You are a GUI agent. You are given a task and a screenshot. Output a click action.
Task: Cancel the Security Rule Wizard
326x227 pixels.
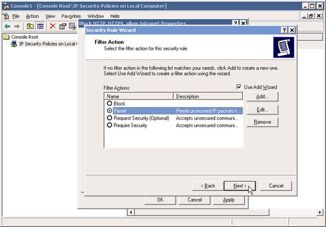[x=276, y=186]
